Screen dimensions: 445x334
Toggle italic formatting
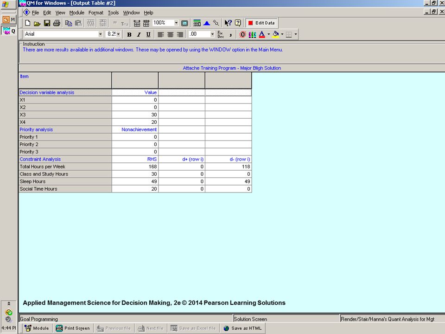(x=139, y=35)
